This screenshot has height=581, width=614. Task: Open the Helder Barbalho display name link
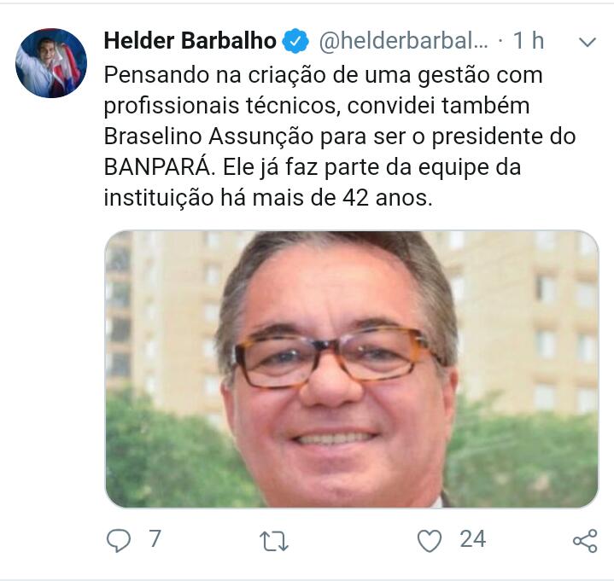pyautogui.click(x=190, y=41)
